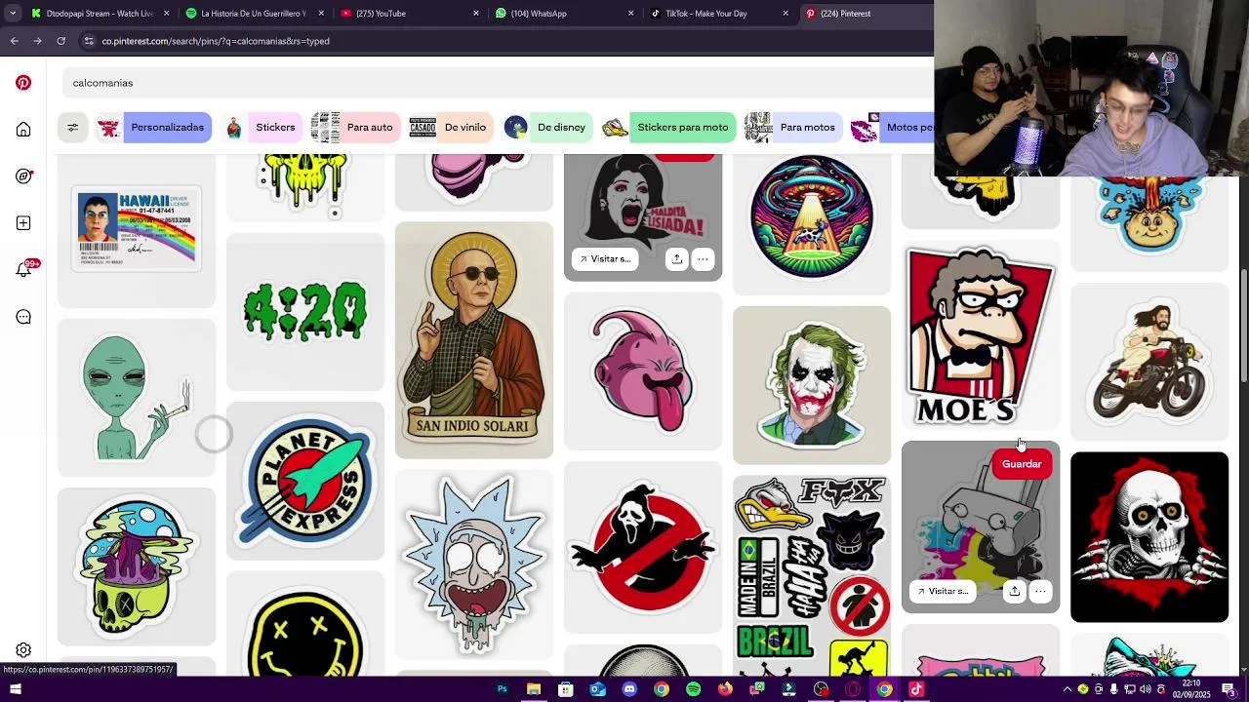Switch to La Historia De Un Guerrillero tab
1249x702 pixels.
254,14
